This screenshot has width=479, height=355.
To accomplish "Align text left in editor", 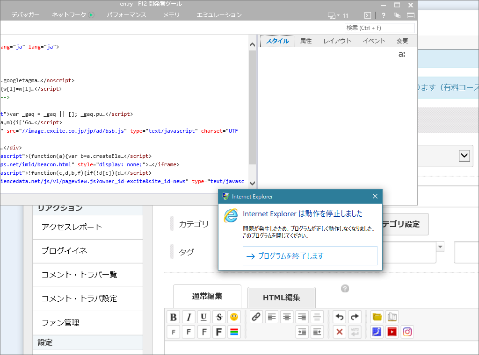I will pyautogui.click(x=272, y=317).
